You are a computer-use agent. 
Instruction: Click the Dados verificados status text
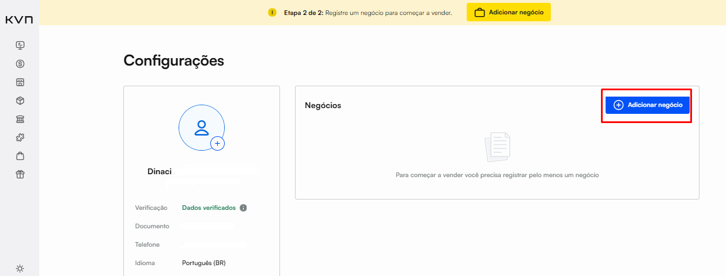pyautogui.click(x=209, y=208)
